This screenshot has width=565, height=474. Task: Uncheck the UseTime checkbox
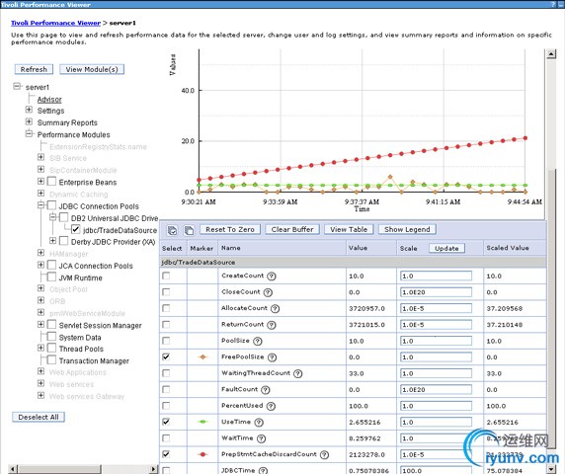pyautogui.click(x=166, y=422)
